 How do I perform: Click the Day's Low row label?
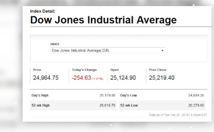(128, 95)
